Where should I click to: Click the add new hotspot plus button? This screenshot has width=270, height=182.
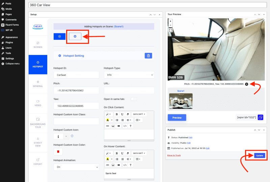75,36
